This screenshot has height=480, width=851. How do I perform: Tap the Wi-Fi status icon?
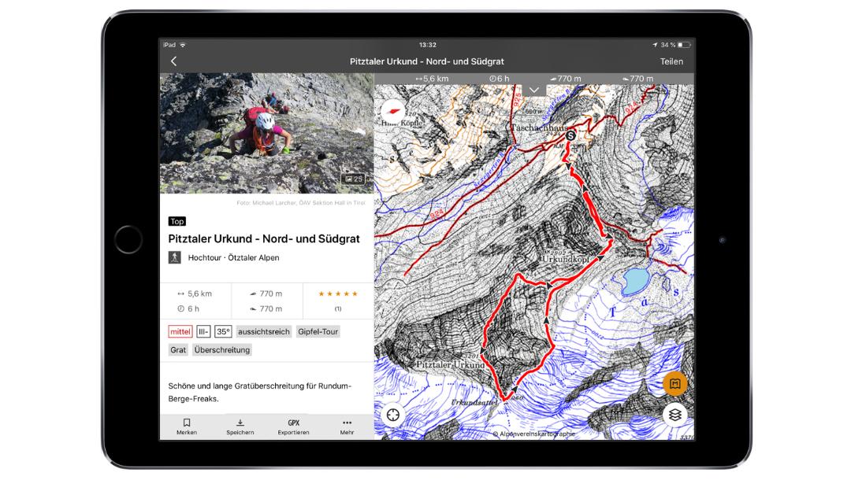(x=183, y=45)
